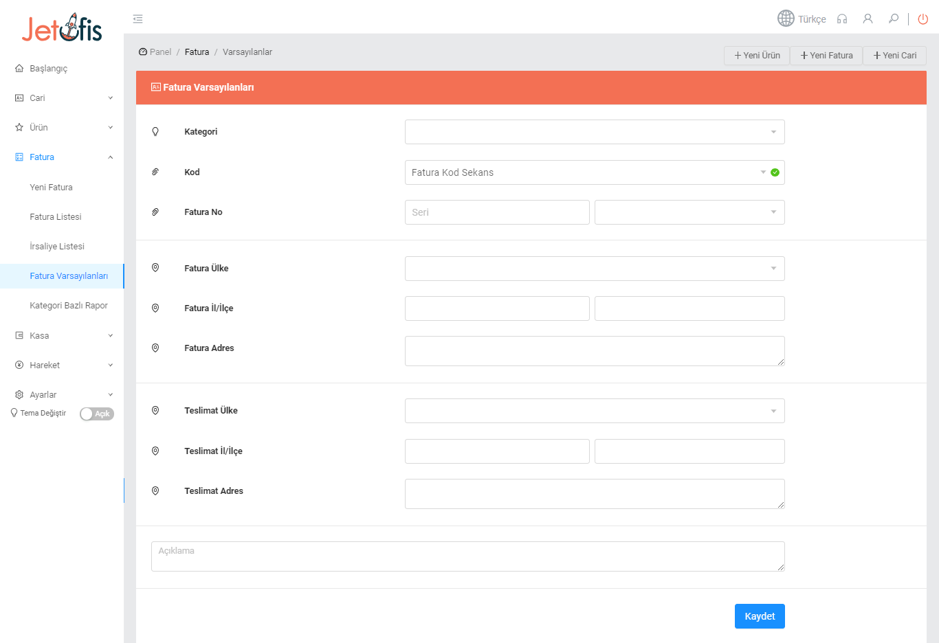This screenshot has height=643, width=939.
Task: Switch language via Türkçe label
Action: click(x=812, y=19)
